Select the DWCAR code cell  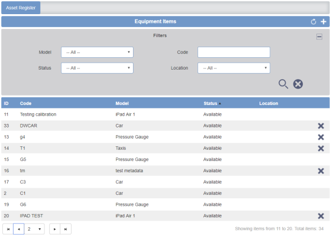click(x=28, y=126)
